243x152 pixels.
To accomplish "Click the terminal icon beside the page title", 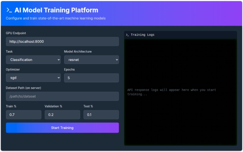I will pos(9,10).
